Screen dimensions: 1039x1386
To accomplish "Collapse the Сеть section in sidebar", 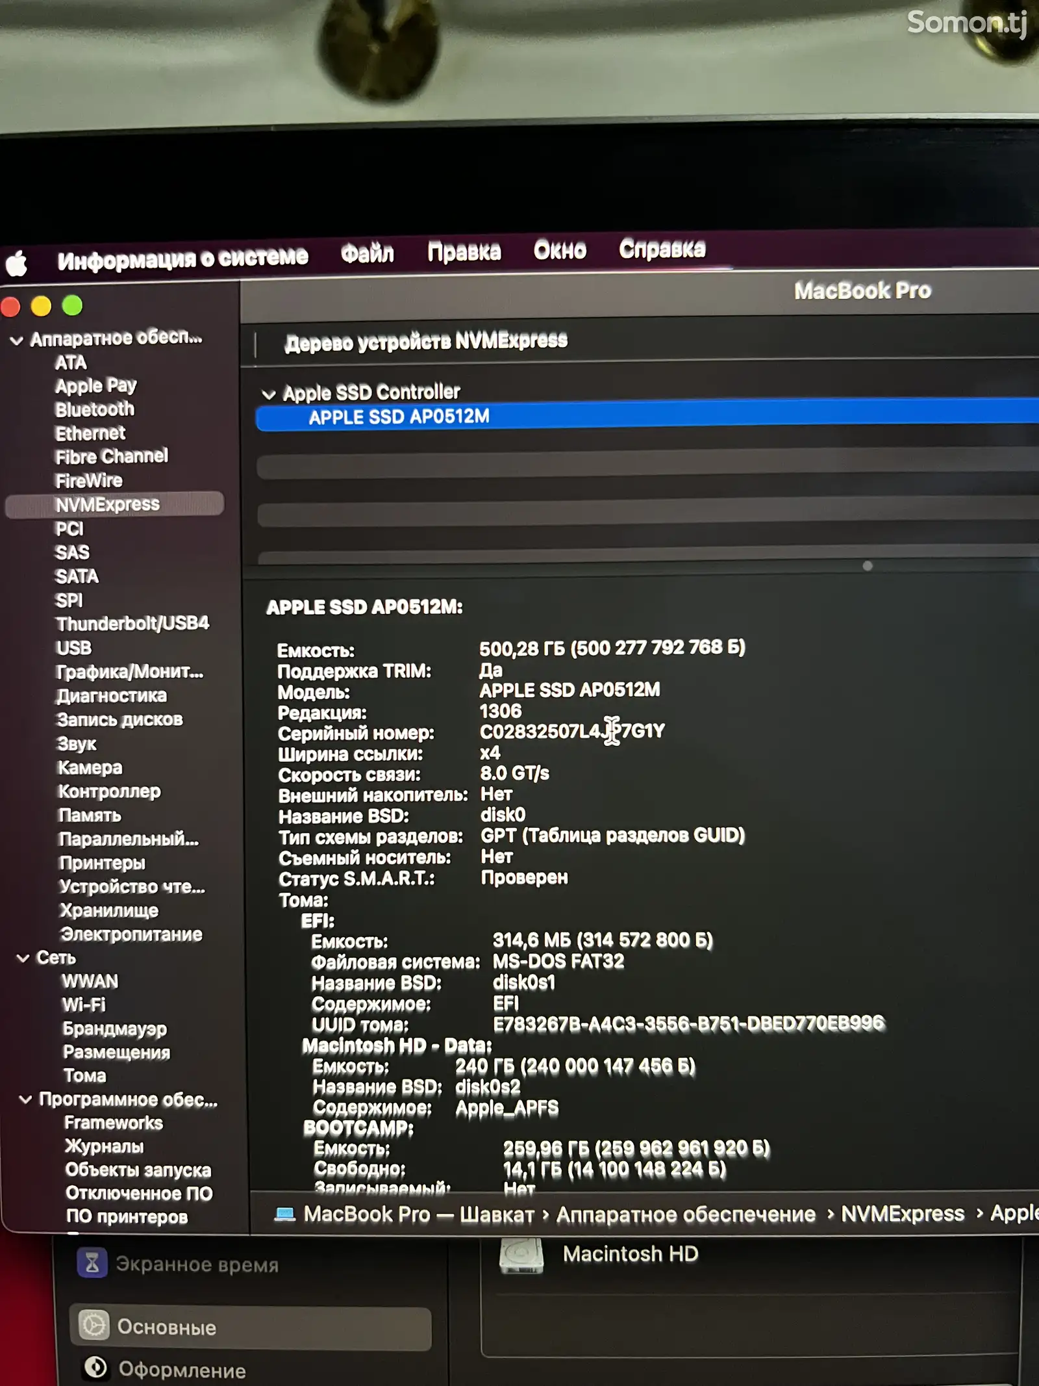I will click(x=23, y=958).
